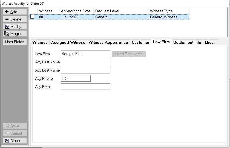Open the Images button with pages icon
230x148 pixels.
click(x=15, y=34)
